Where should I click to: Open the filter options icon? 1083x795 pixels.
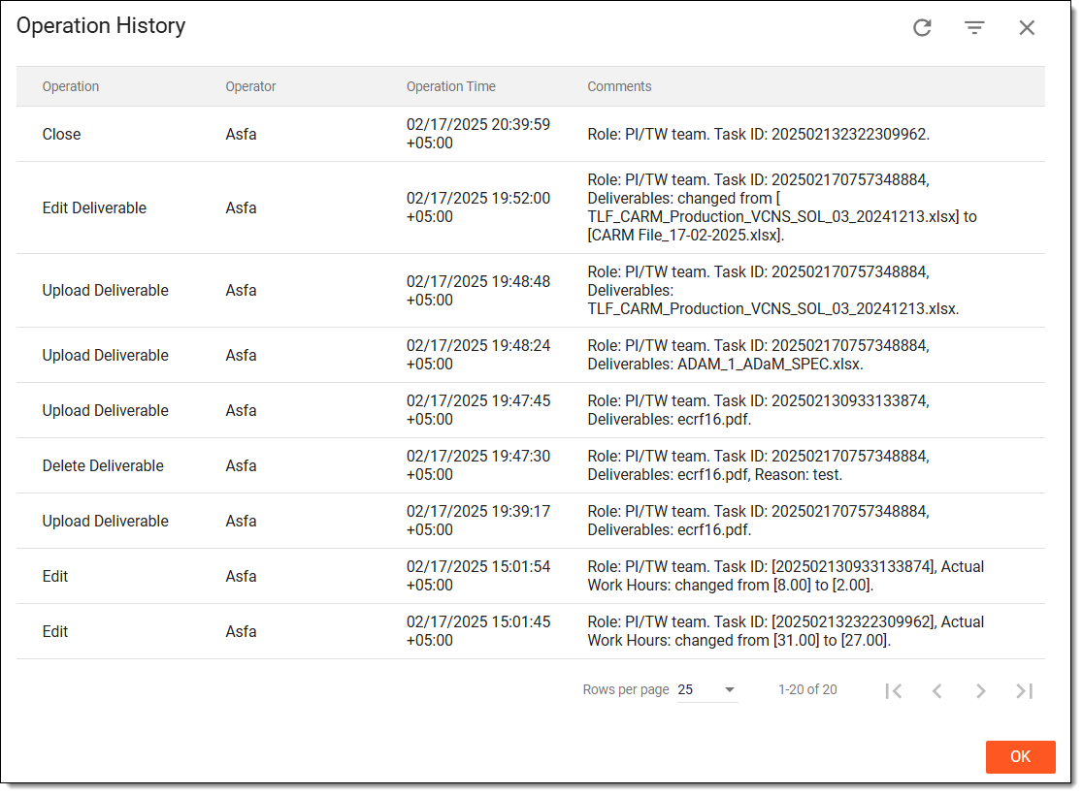(974, 27)
